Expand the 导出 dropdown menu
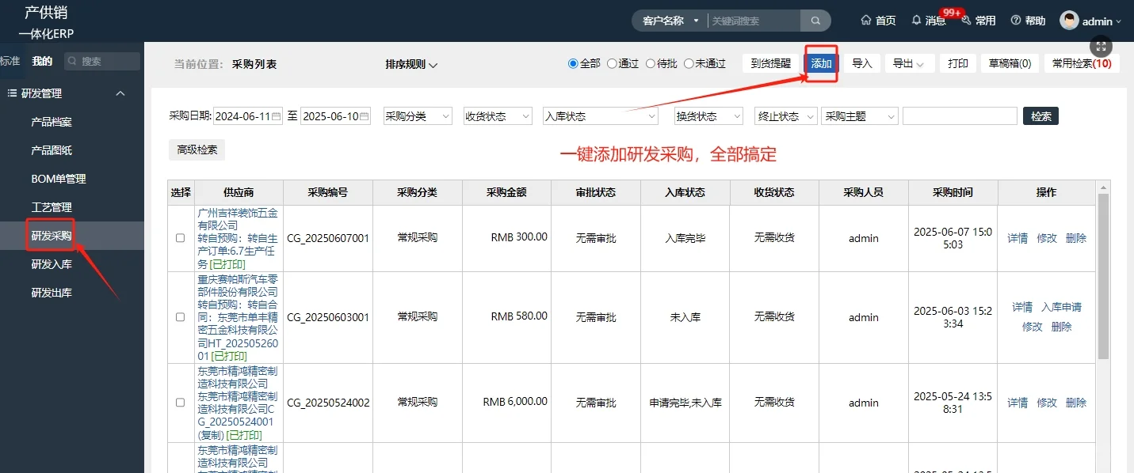 click(x=910, y=63)
